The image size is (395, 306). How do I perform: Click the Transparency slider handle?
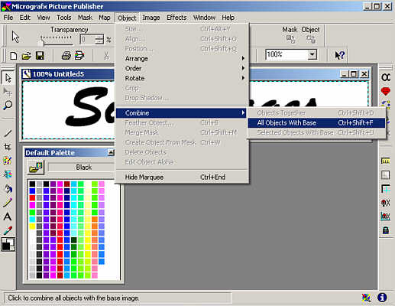coord(41,42)
